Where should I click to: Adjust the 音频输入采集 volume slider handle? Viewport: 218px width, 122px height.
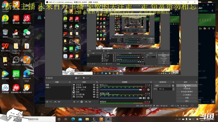pos(140,98)
